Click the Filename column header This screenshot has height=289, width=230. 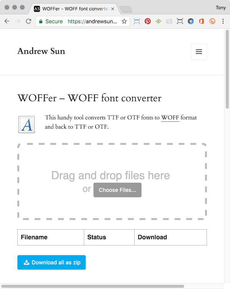tap(51, 237)
